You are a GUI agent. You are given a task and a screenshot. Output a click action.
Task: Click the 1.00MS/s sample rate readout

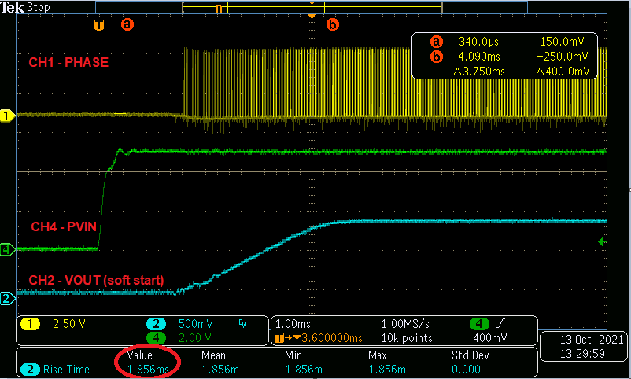coord(405,324)
